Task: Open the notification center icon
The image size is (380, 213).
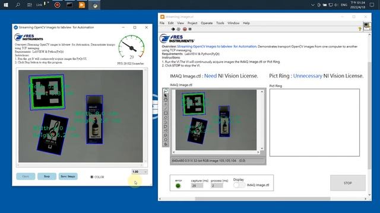Action: pos(372,5)
